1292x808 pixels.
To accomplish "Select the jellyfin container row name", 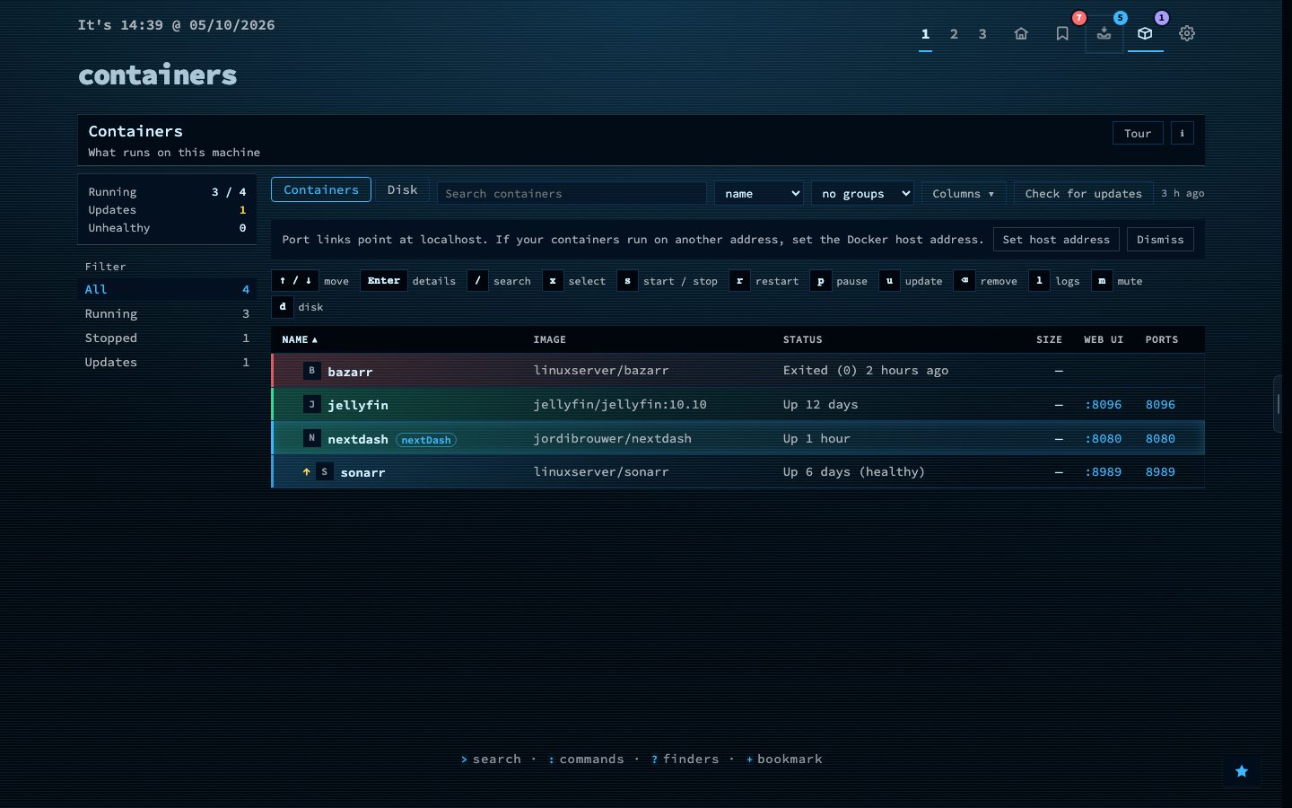I will pyautogui.click(x=358, y=406).
